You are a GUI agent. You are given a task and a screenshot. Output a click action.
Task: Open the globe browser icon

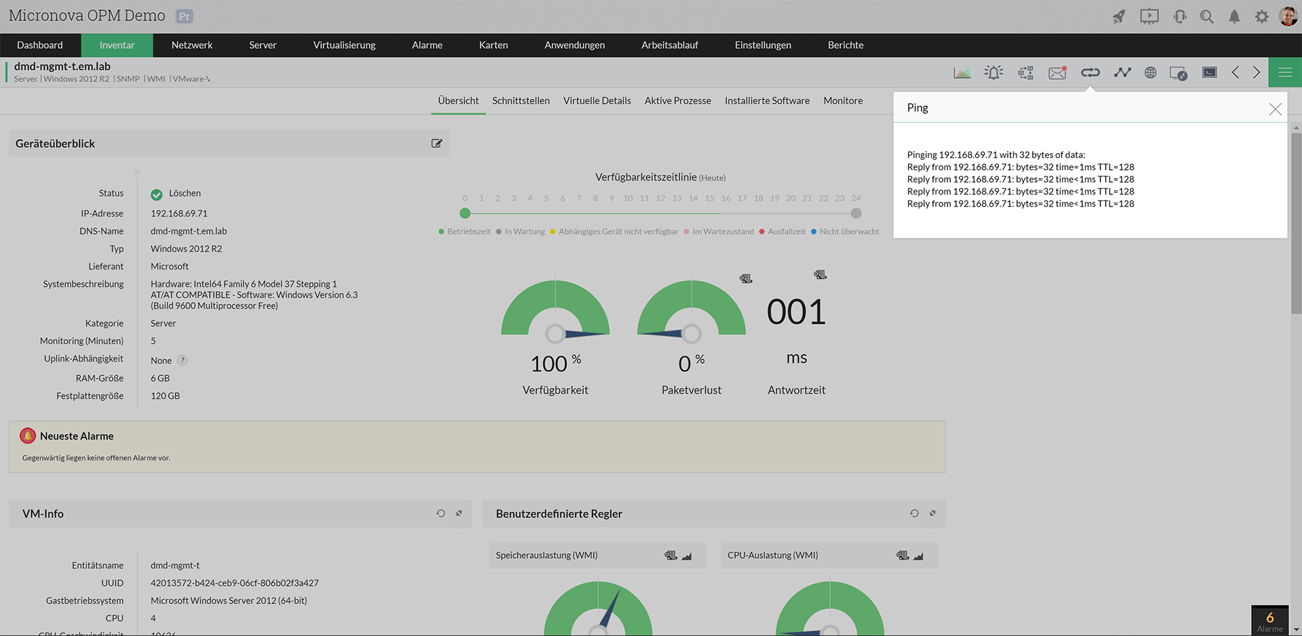(1151, 72)
